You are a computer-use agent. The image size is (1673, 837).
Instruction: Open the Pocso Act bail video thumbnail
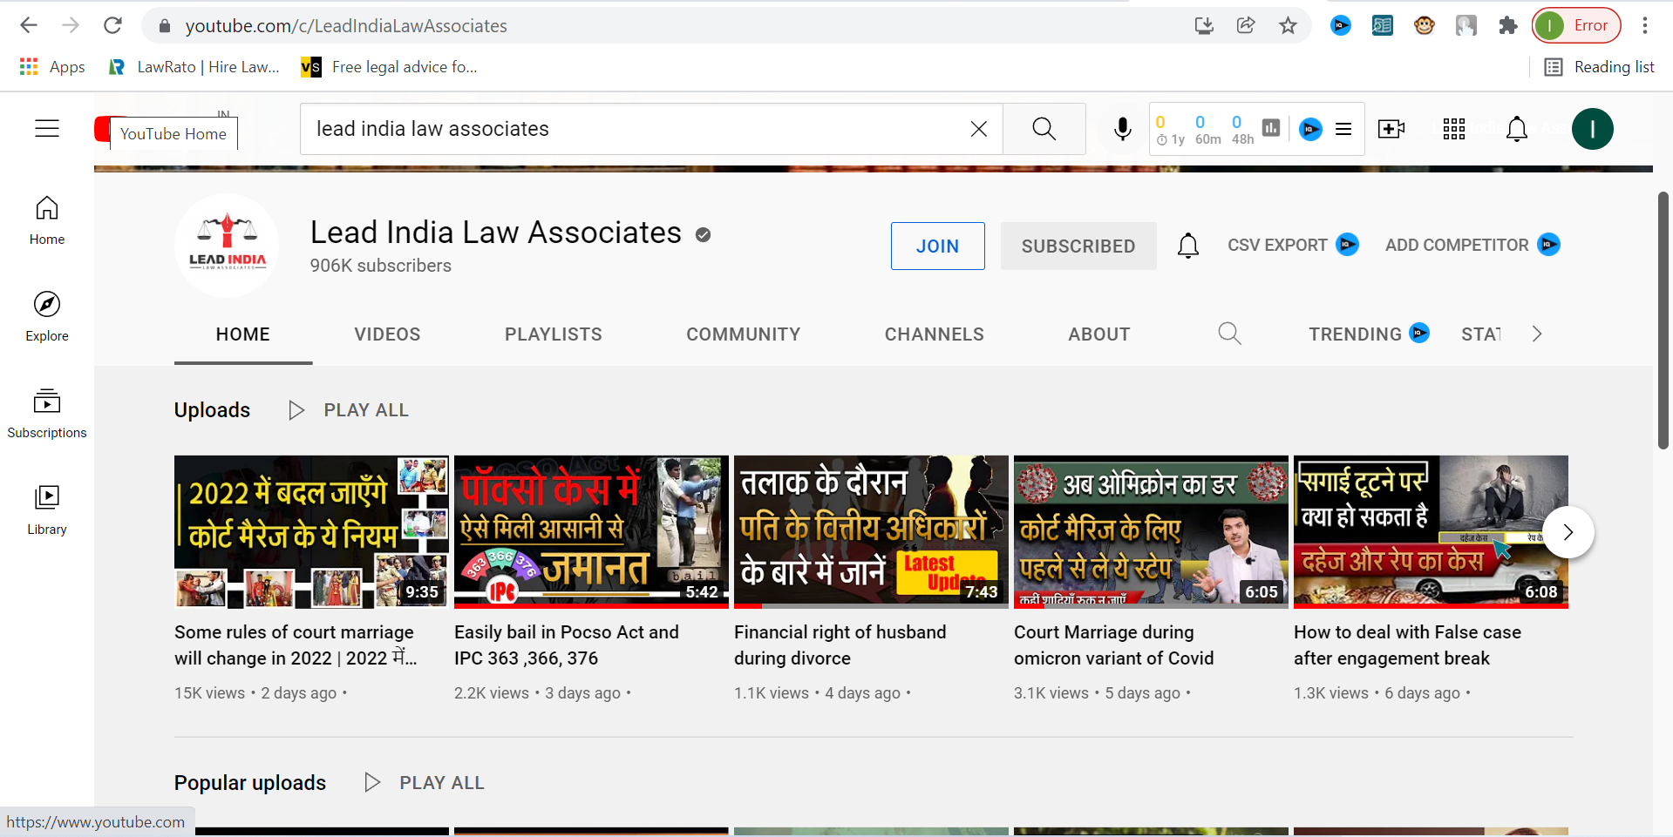tap(590, 531)
